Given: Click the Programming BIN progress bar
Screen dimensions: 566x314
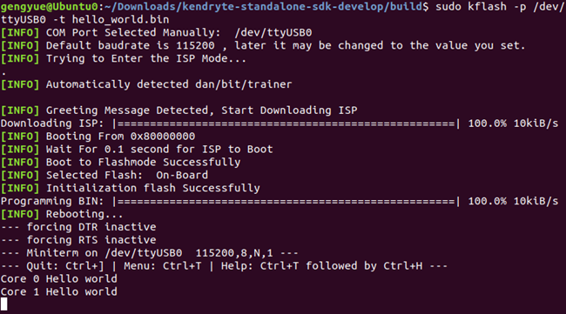Looking at the screenshot, I should click(286, 201).
